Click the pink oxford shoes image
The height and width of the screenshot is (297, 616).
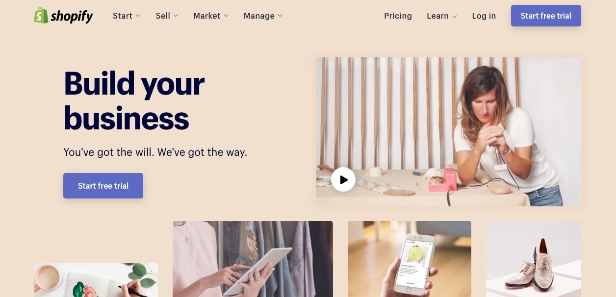(x=534, y=259)
